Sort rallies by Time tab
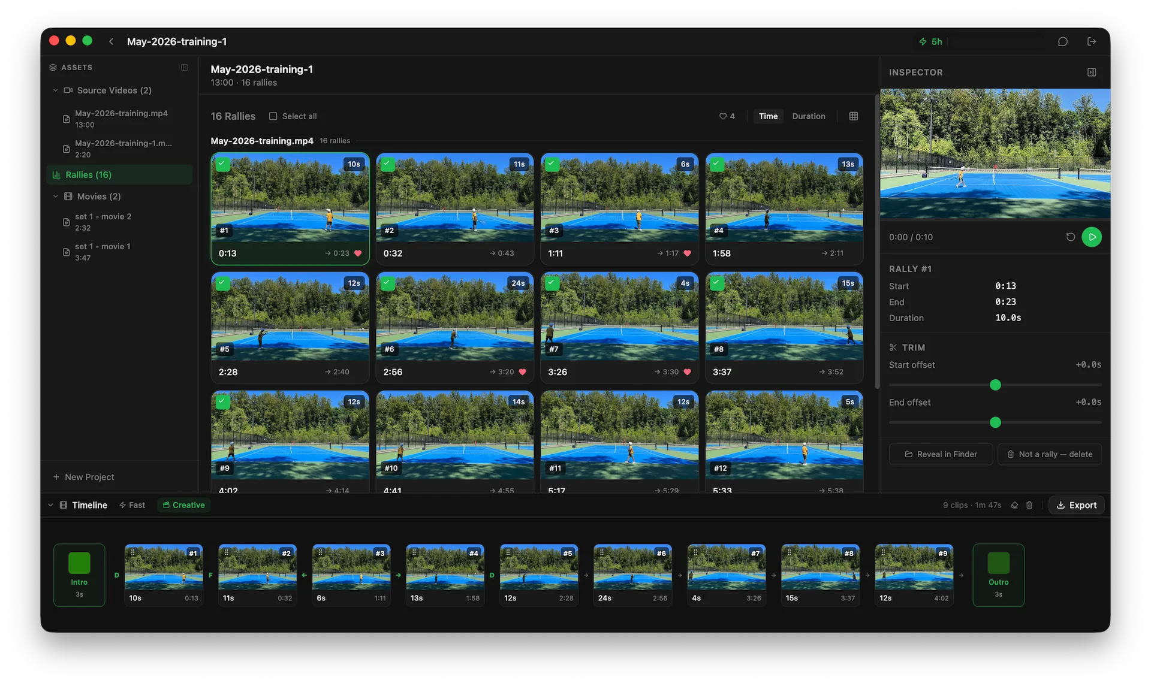 pyautogui.click(x=768, y=116)
